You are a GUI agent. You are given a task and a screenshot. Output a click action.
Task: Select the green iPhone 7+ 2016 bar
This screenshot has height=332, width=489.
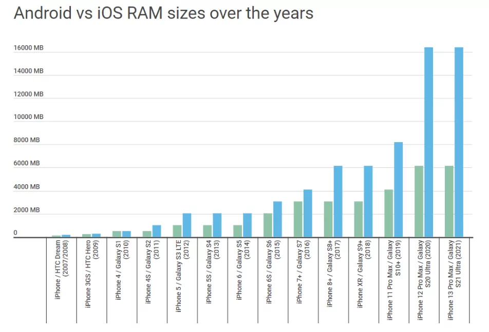click(298, 219)
